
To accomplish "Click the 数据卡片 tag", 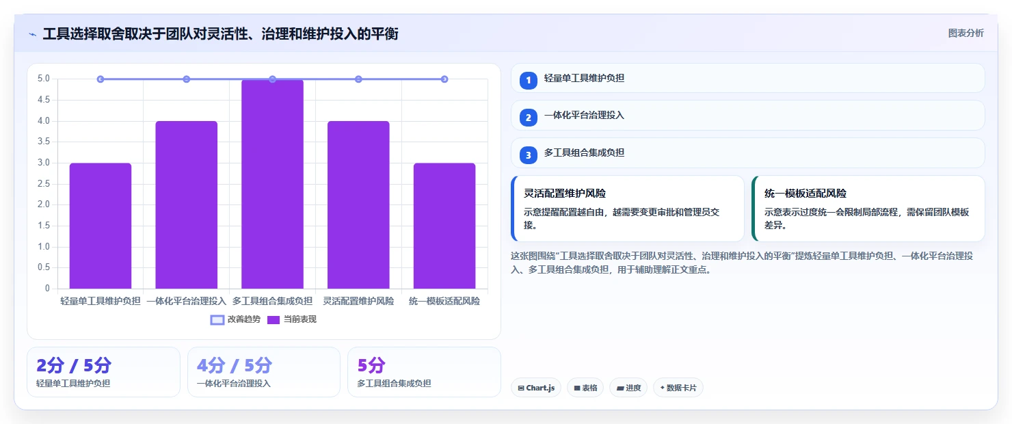I will (x=678, y=388).
